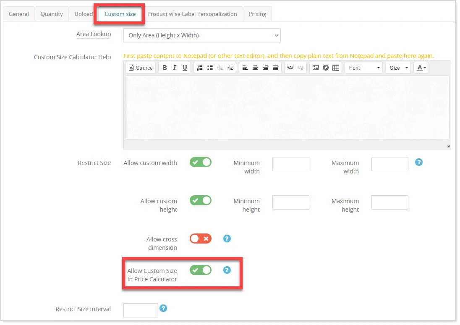Insert a hyperlink with the link icon
This screenshot has width=460, height=325.
pyautogui.click(x=290, y=68)
